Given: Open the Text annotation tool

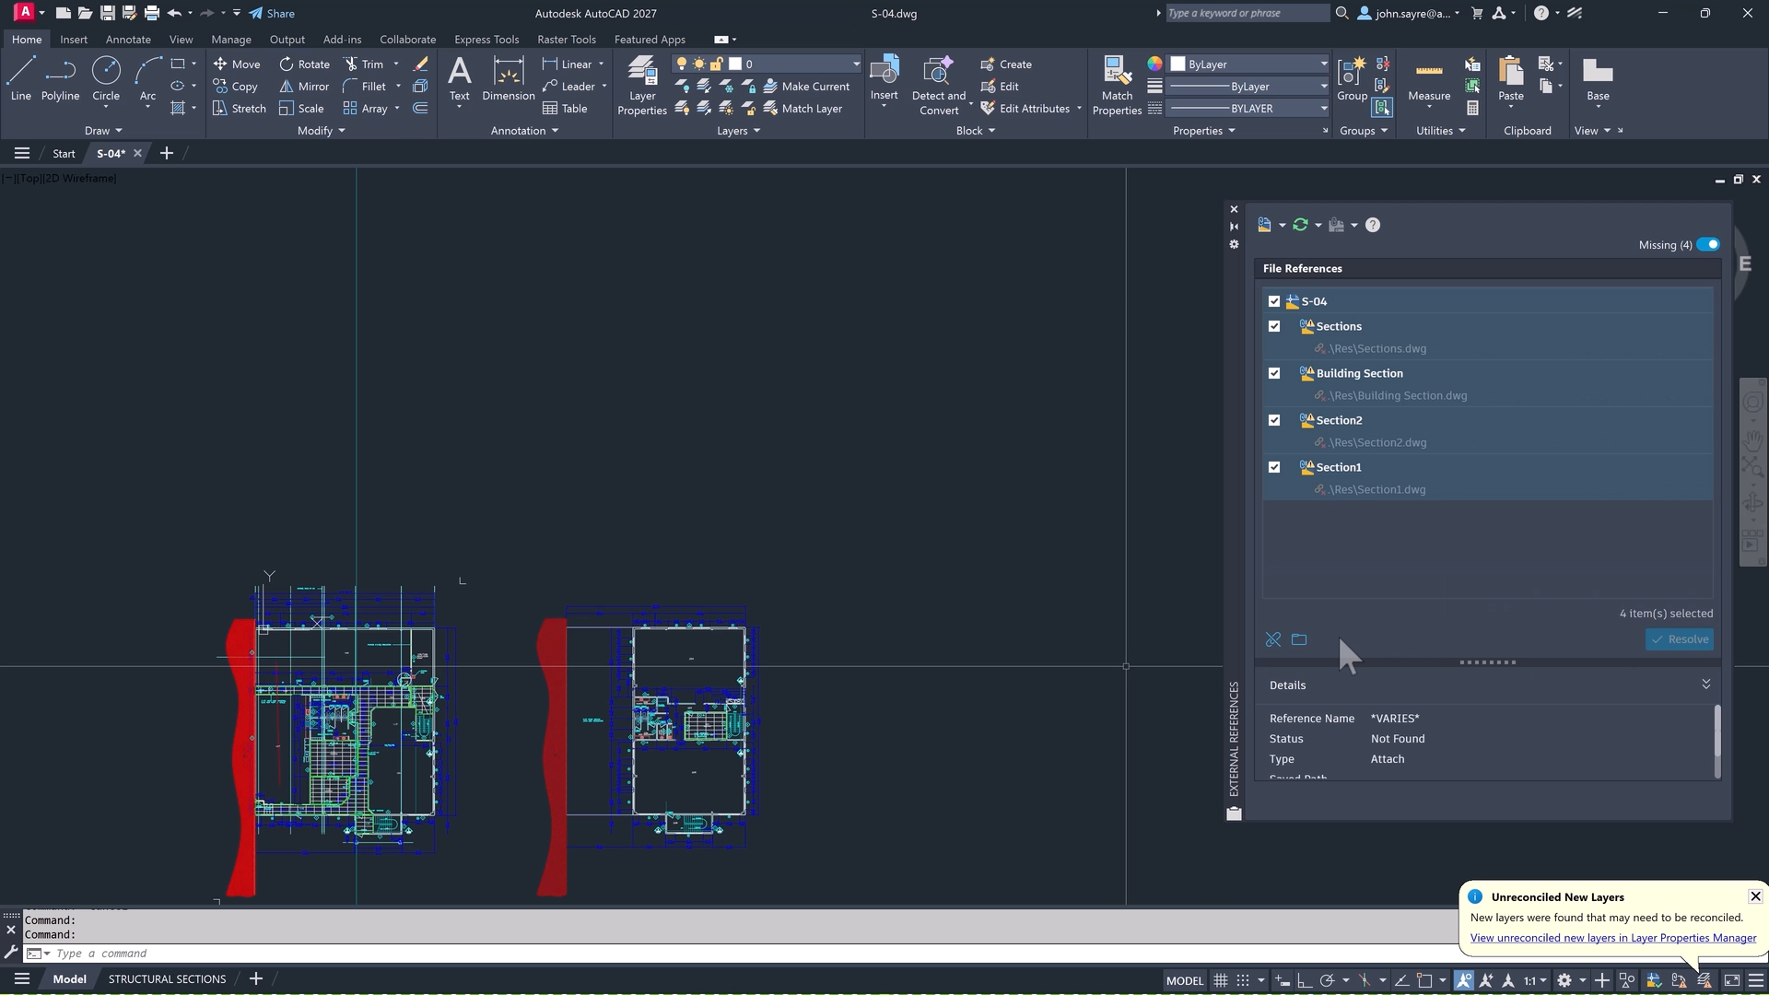Looking at the screenshot, I should click(x=459, y=78).
